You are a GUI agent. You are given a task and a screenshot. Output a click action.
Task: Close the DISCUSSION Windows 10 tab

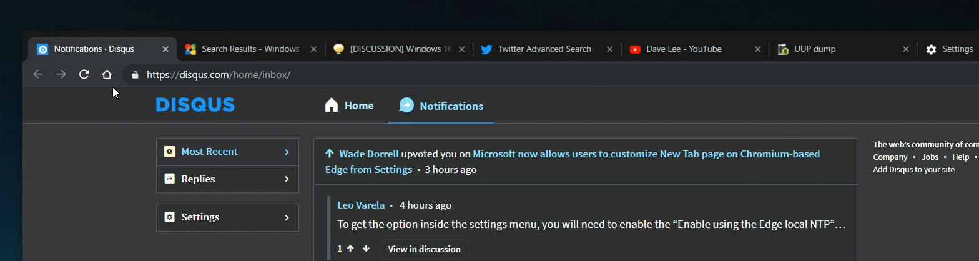461,49
